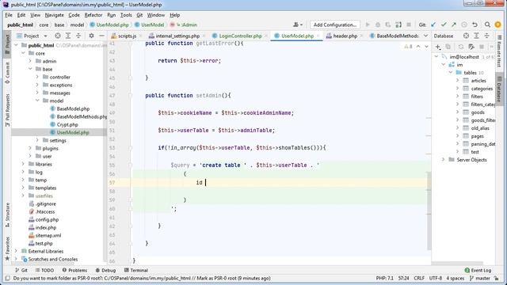Expand the settings folder
507x285 pixels.
pos(37,140)
